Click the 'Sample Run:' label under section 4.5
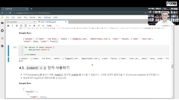This screenshot has height=100, width=179. pyautogui.click(x=25, y=83)
